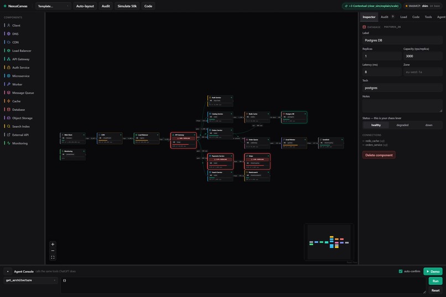This screenshot has height=297, width=446.
Task: Click the Auto-layout button
Action: tap(85, 6)
